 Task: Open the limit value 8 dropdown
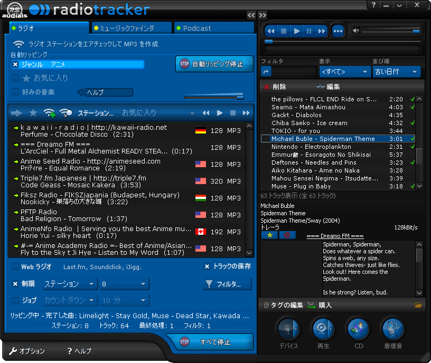pyautogui.click(x=125, y=284)
